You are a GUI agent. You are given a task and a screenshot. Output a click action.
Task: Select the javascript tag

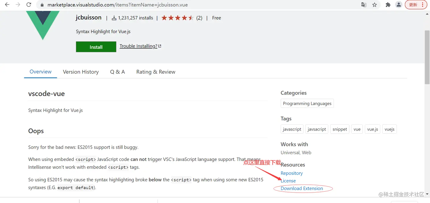292,129
